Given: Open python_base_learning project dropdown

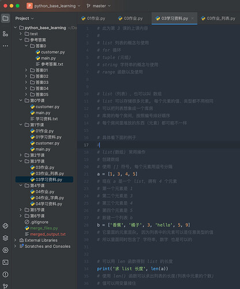Looking at the screenshot, I should point(54,6).
